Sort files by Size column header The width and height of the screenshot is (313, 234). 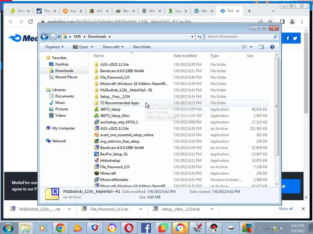(257, 56)
